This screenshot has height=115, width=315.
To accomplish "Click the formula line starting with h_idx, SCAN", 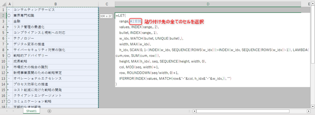I will (214, 50).
